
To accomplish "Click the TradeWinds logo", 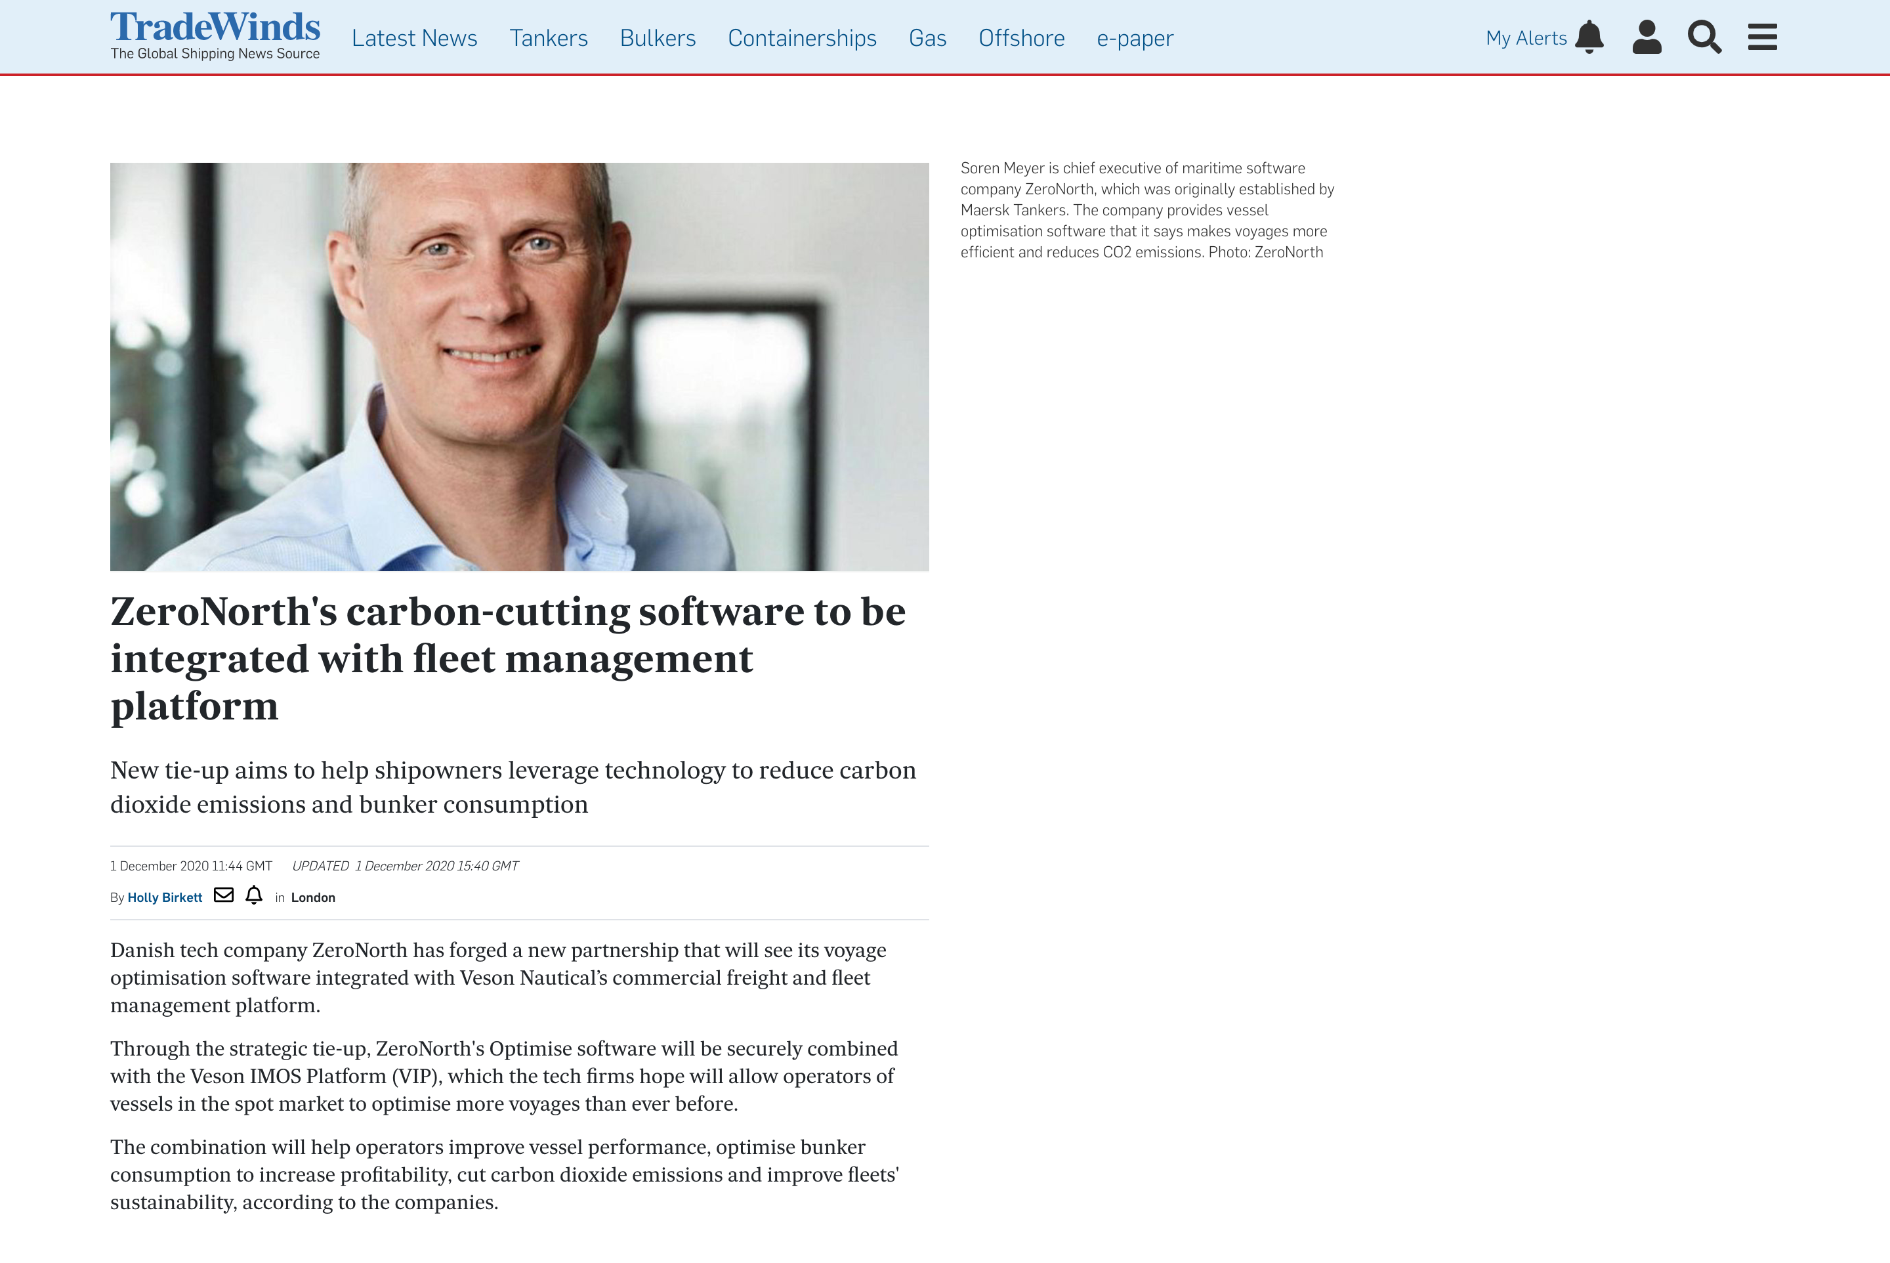I will pyautogui.click(x=215, y=28).
